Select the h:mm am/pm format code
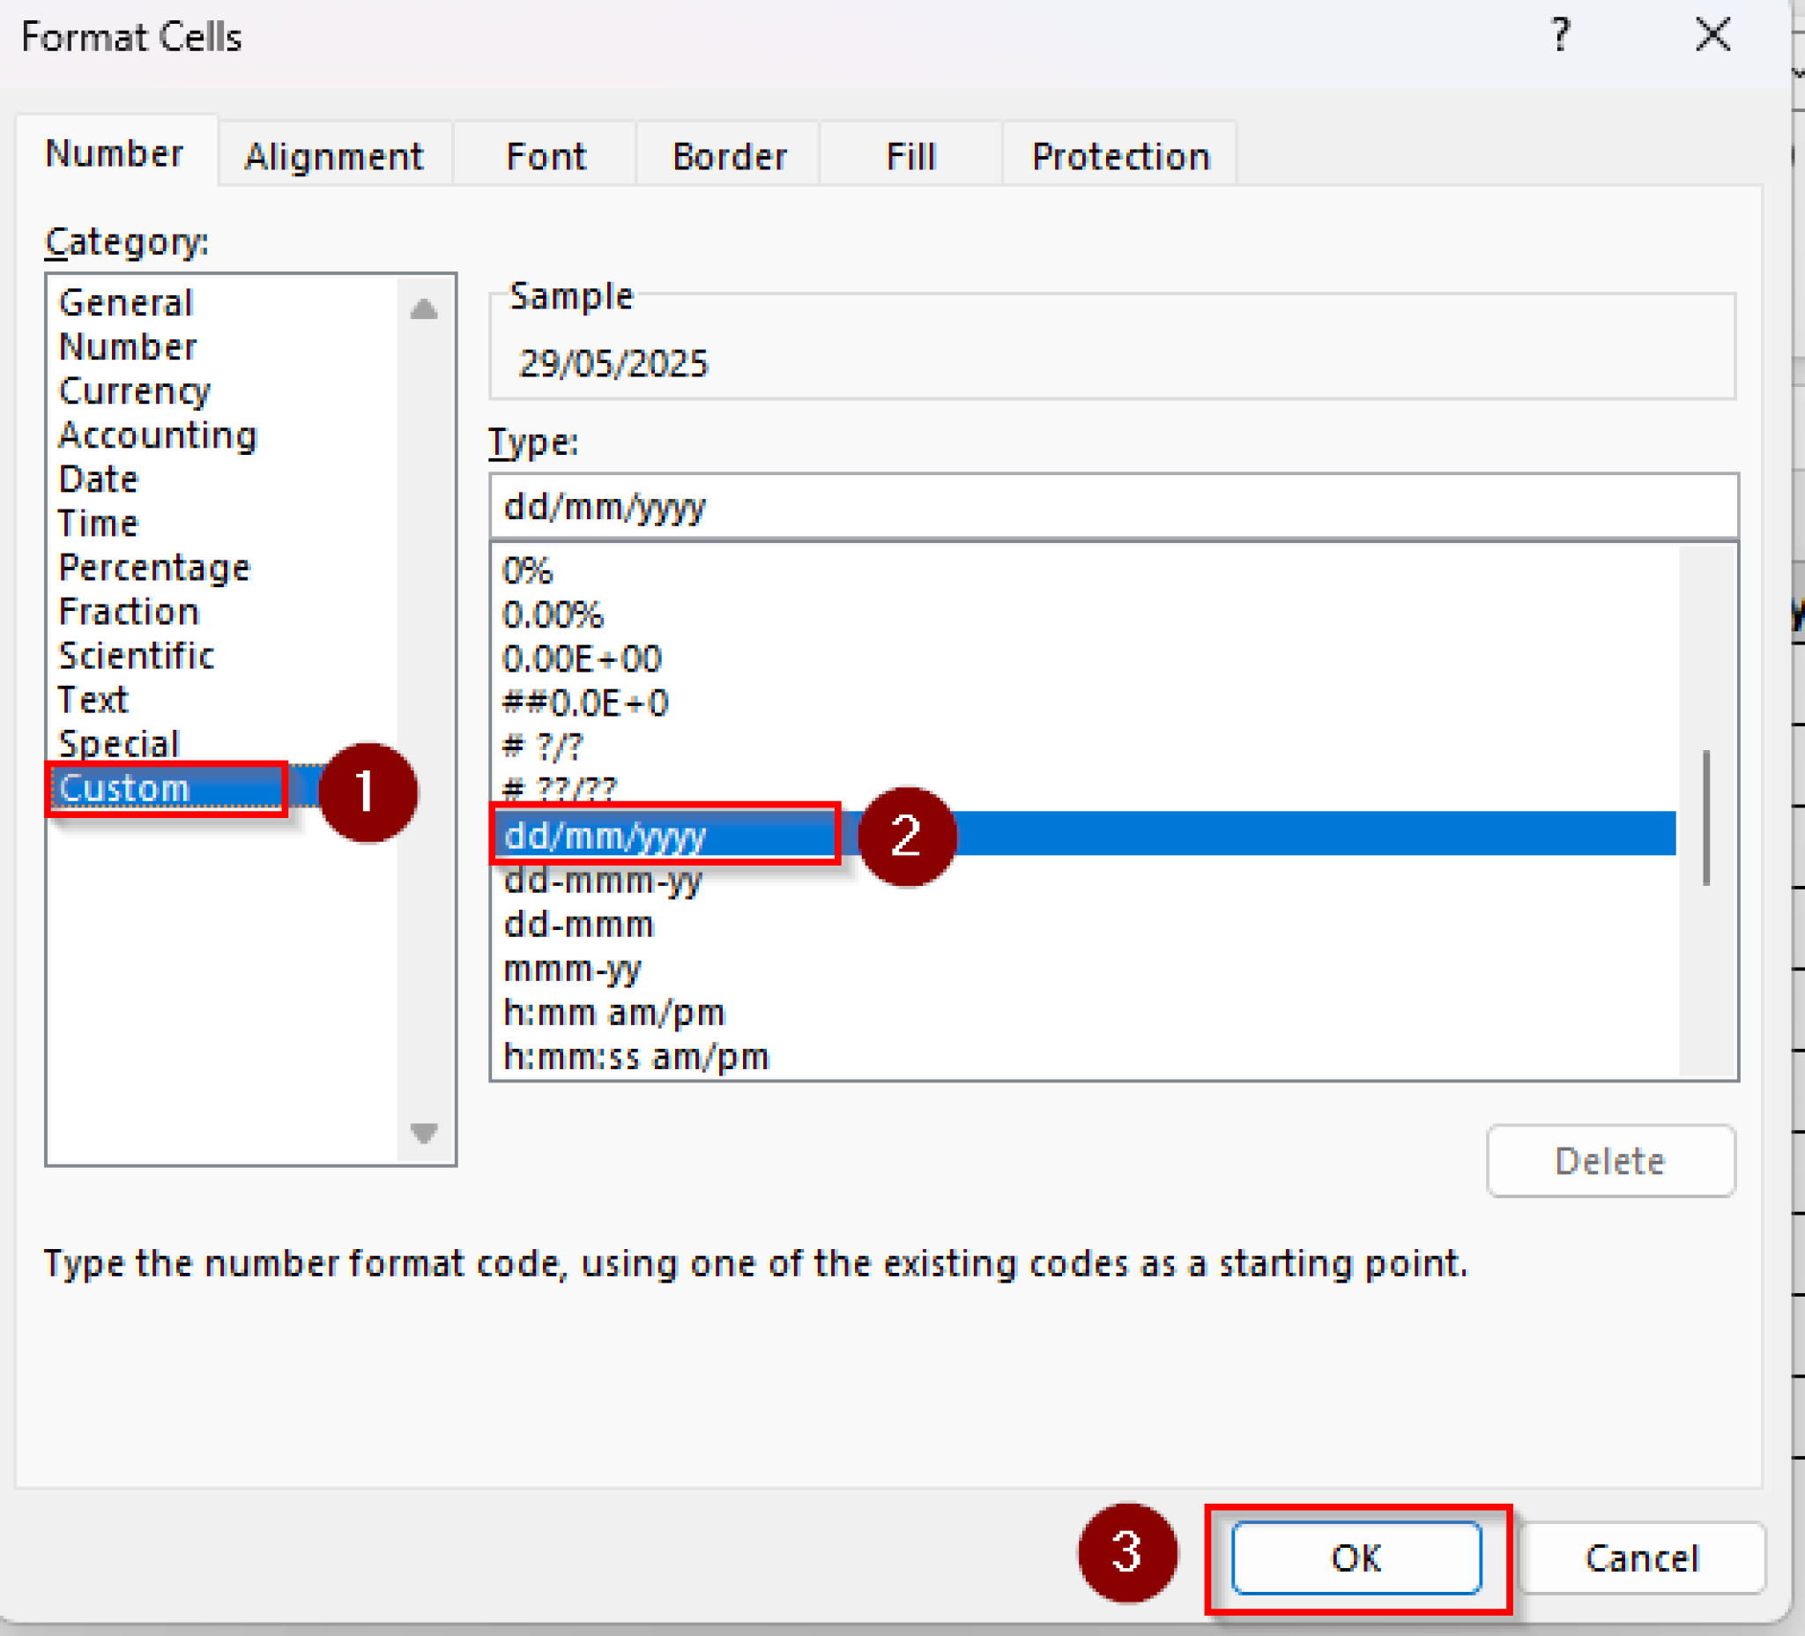Image resolution: width=1805 pixels, height=1636 pixels. coord(614,1012)
